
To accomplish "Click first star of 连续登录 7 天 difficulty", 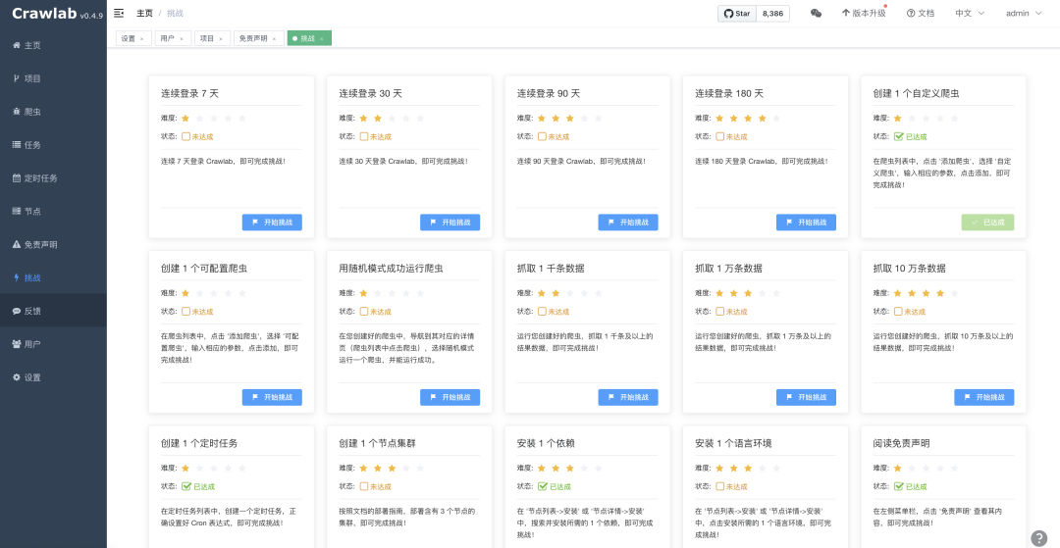I will pyautogui.click(x=185, y=118).
